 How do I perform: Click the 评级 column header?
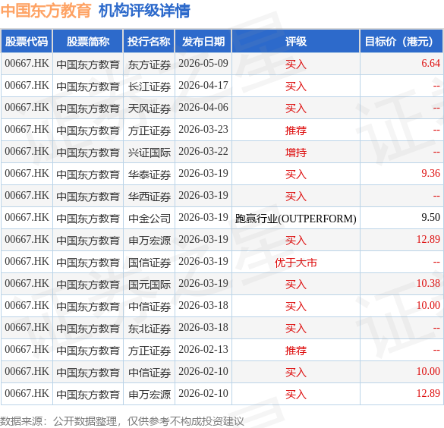point(296,41)
